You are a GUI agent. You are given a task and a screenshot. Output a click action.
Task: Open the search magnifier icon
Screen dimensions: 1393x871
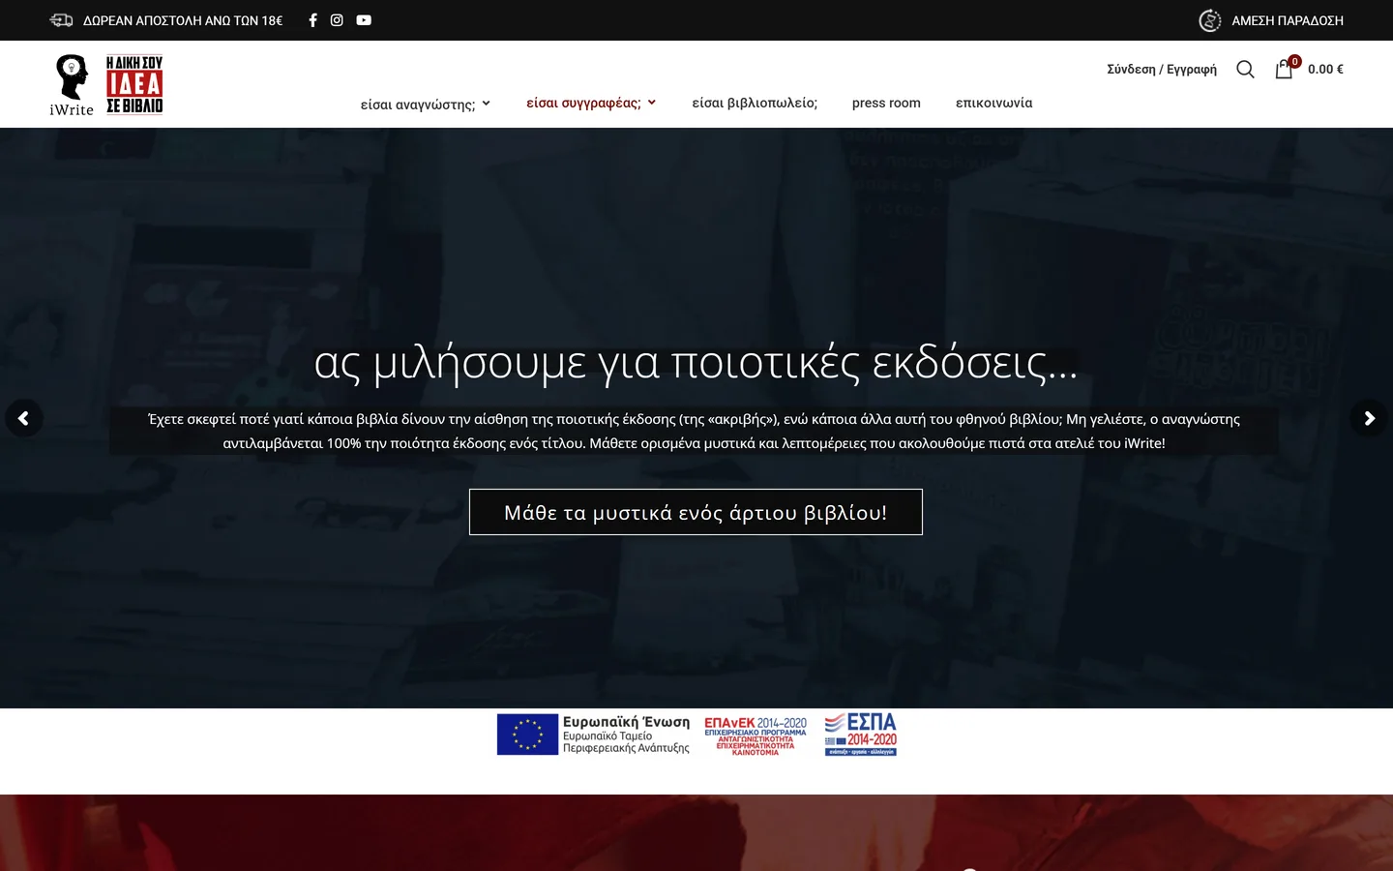click(x=1245, y=70)
